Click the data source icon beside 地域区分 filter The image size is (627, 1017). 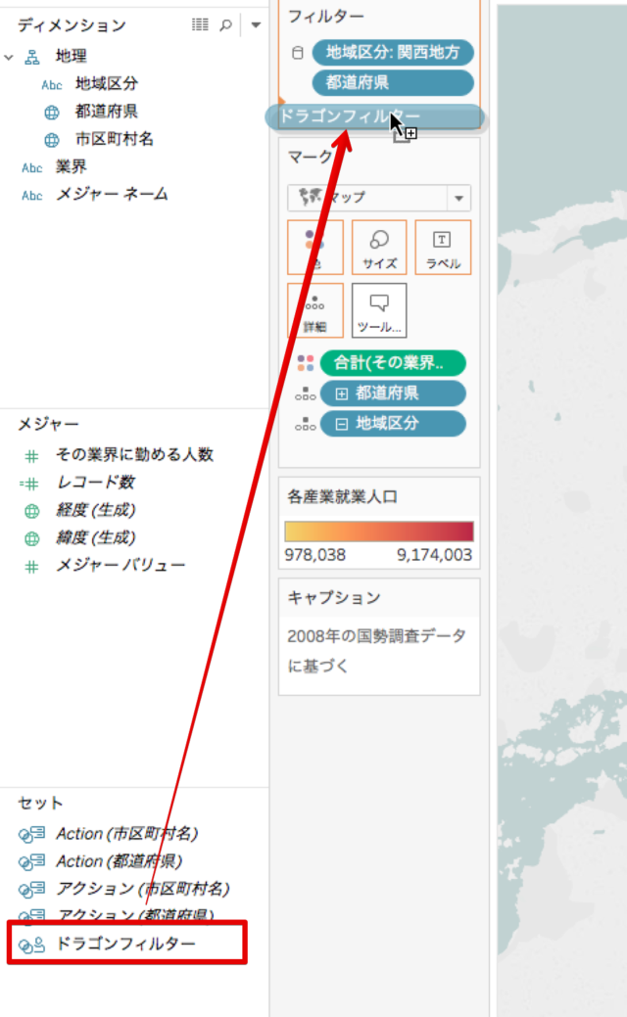pyautogui.click(x=297, y=53)
